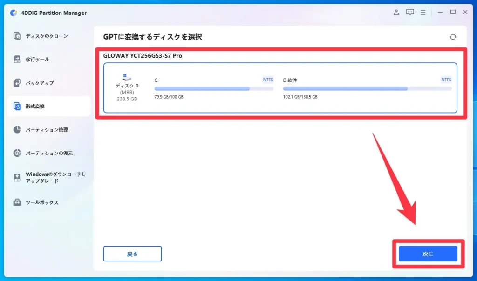477x281 pixels.
Task: Open the feedback chat icon
Action: 410,13
